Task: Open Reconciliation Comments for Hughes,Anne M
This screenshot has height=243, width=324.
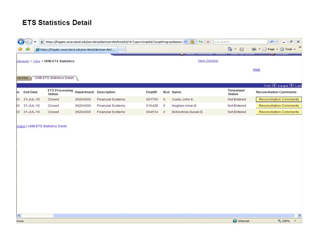Action: [279, 106]
